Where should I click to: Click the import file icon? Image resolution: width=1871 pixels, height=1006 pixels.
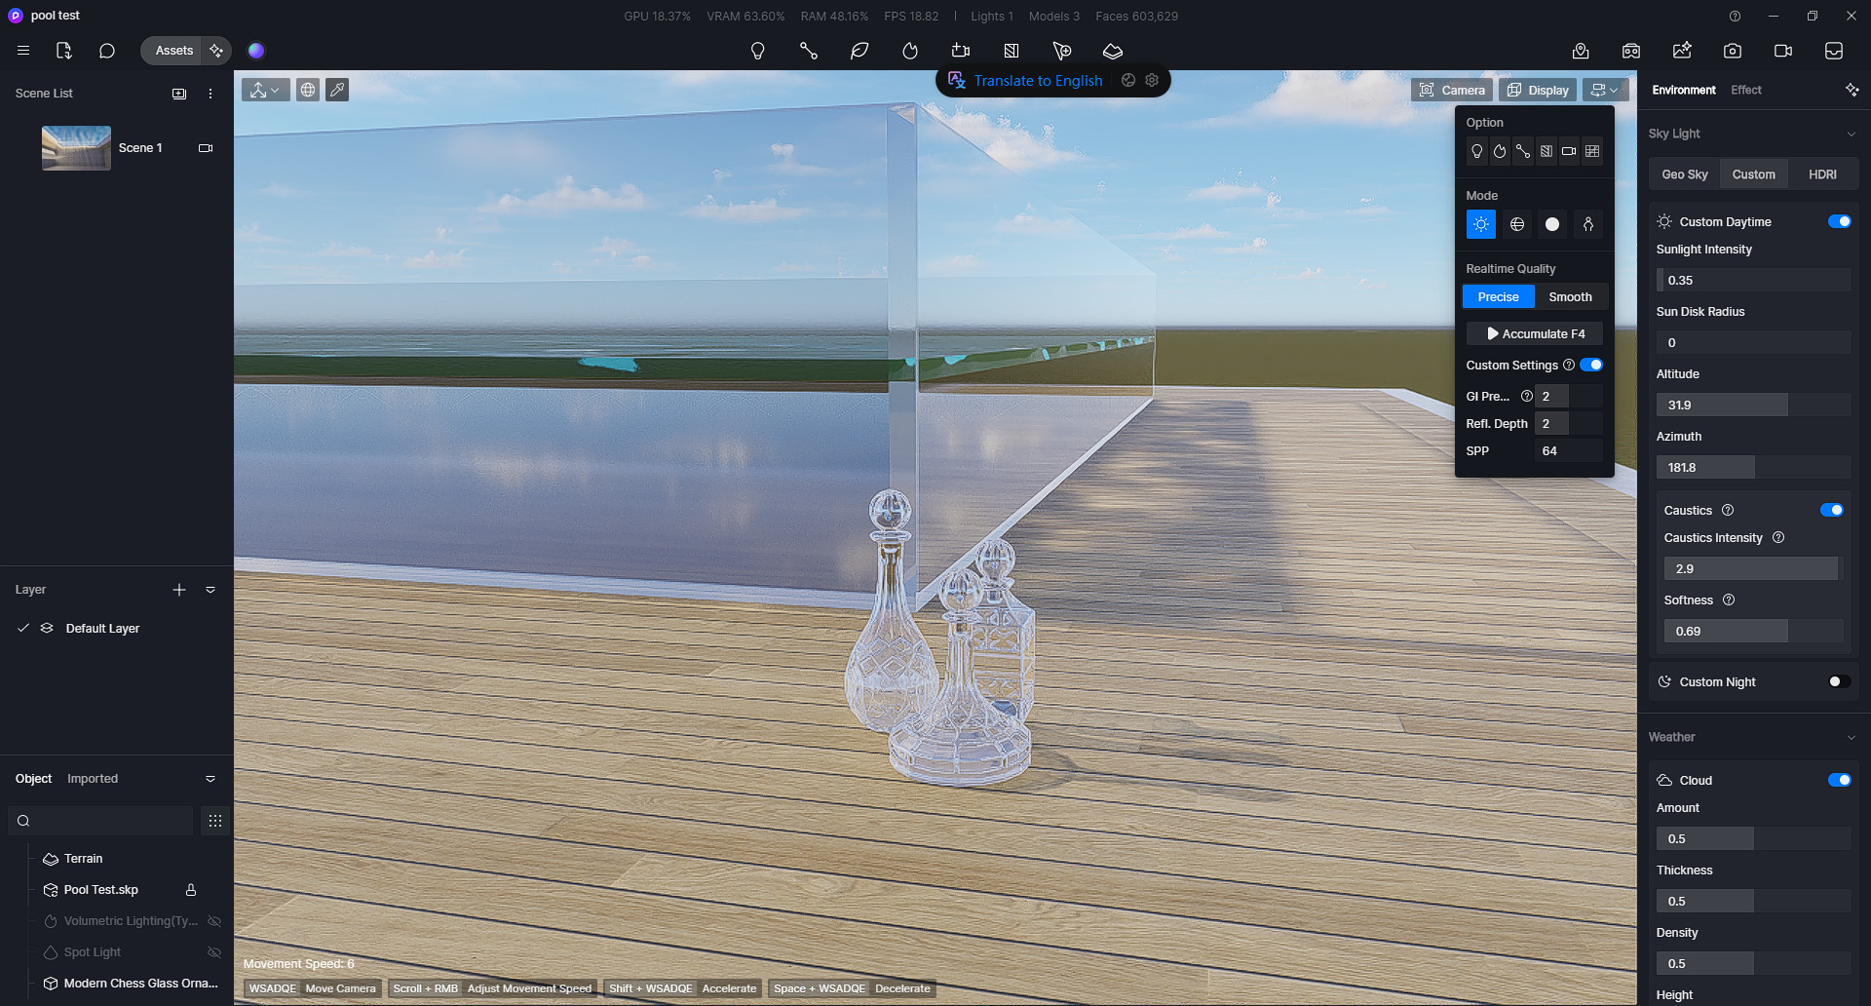[x=64, y=51]
